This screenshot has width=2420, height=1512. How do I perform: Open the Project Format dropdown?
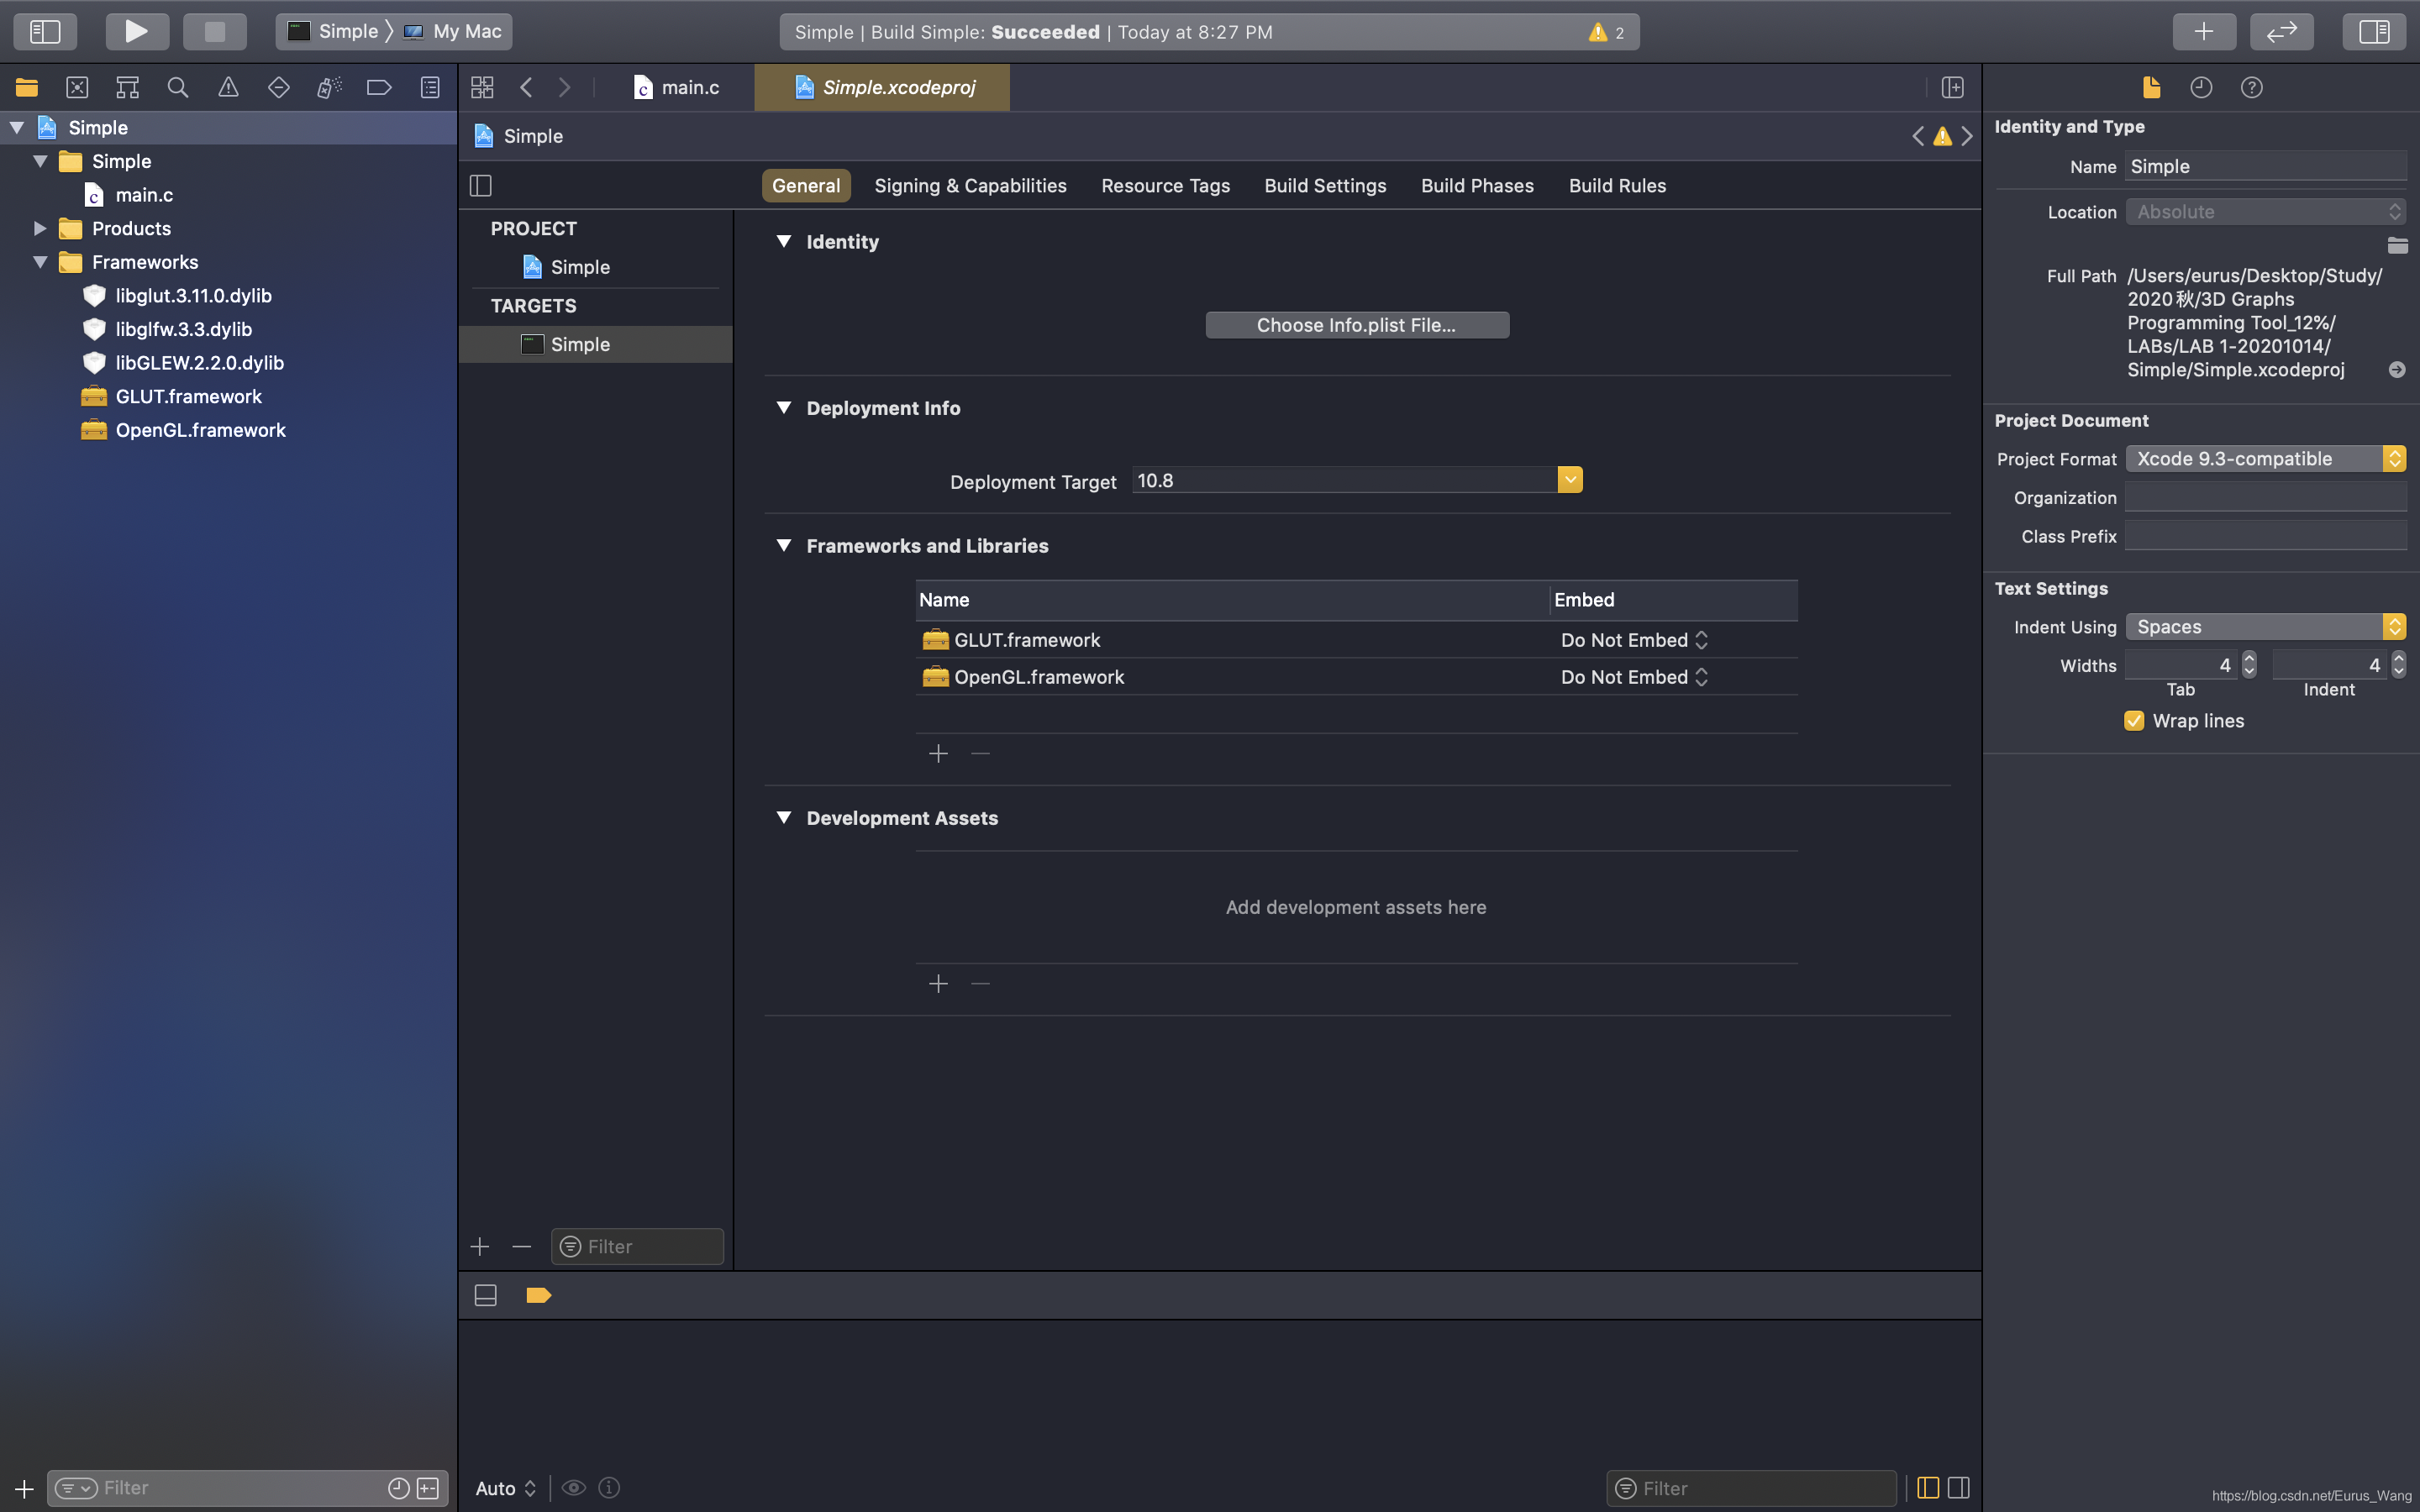tap(2265, 458)
